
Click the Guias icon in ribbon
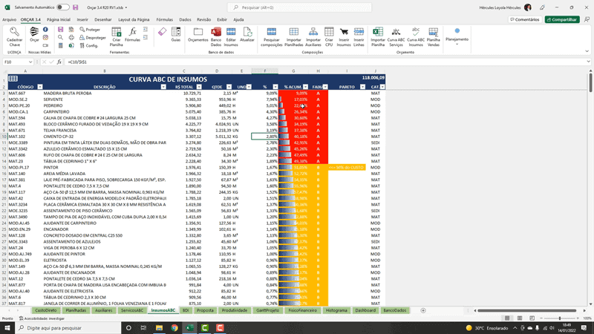click(x=175, y=32)
